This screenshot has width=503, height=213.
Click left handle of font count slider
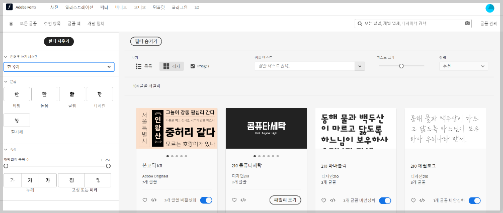pos(6,166)
